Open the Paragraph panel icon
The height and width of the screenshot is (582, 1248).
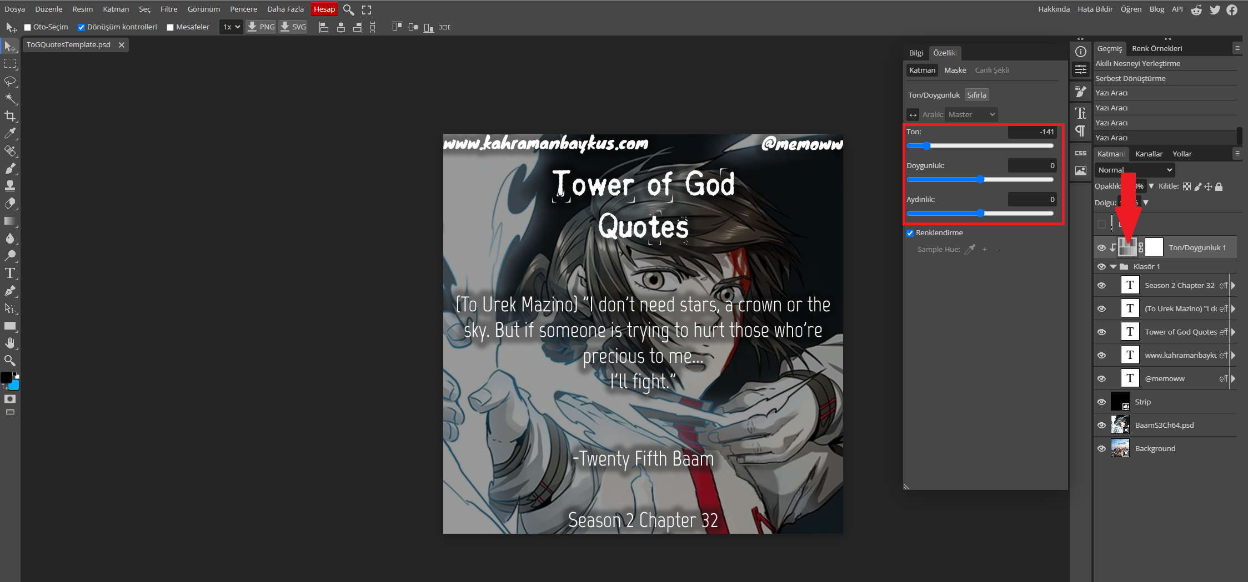(x=1081, y=131)
